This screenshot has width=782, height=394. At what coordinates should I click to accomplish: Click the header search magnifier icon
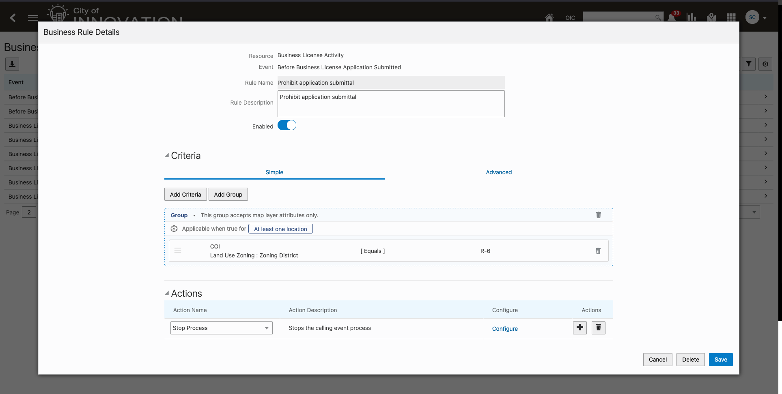658,17
